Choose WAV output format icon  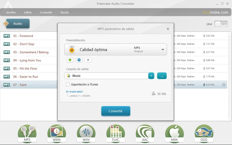click(x=86, y=134)
